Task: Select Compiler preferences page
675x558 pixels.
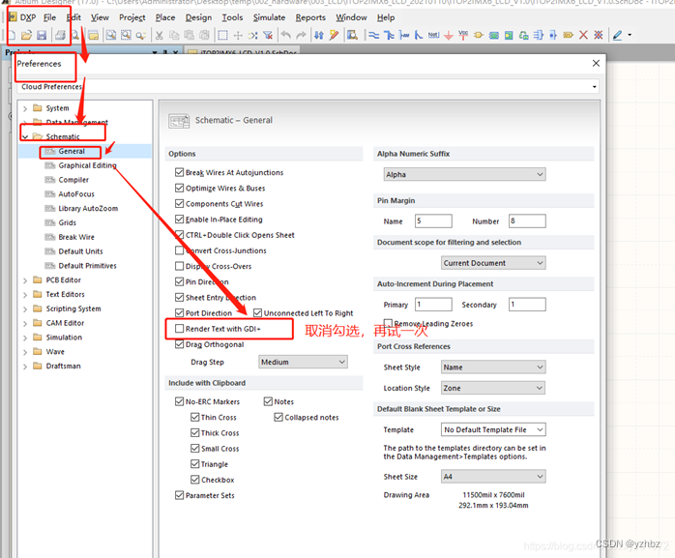Action: (73, 180)
